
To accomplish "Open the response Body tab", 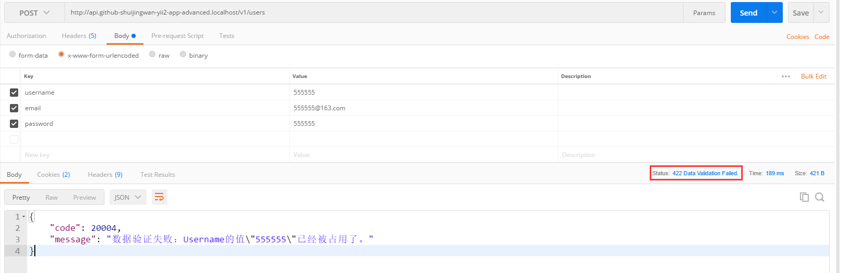I will (x=14, y=175).
